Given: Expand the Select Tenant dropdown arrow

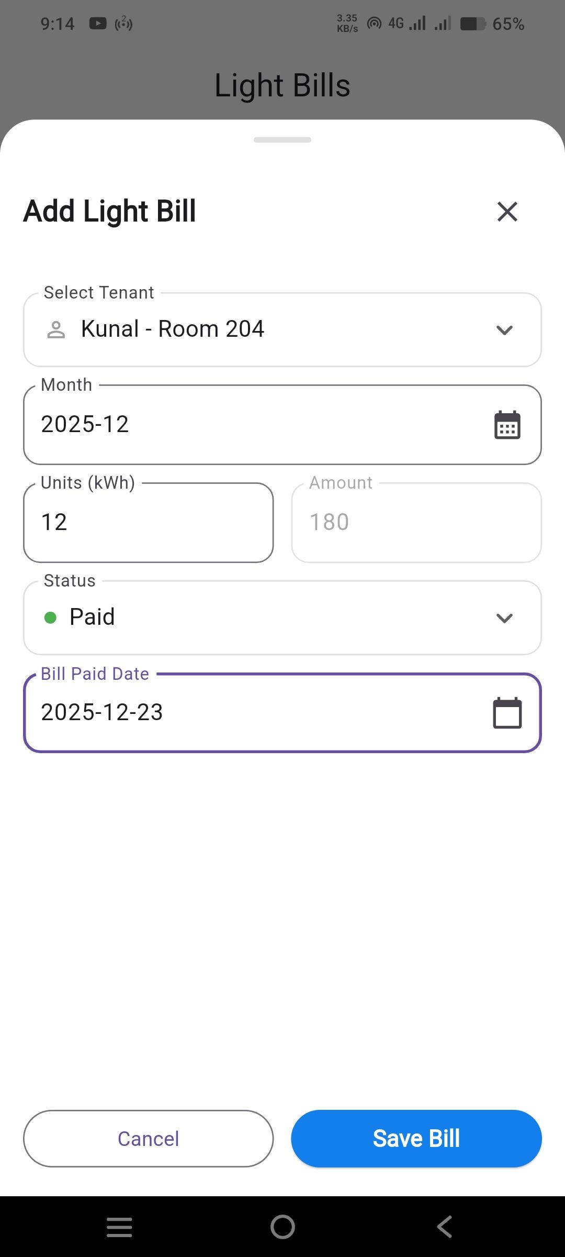Looking at the screenshot, I should (x=504, y=330).
